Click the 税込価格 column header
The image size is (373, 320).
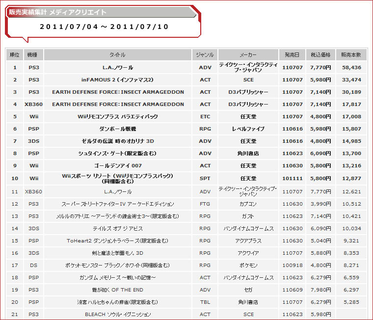click(x=320, y=54)
